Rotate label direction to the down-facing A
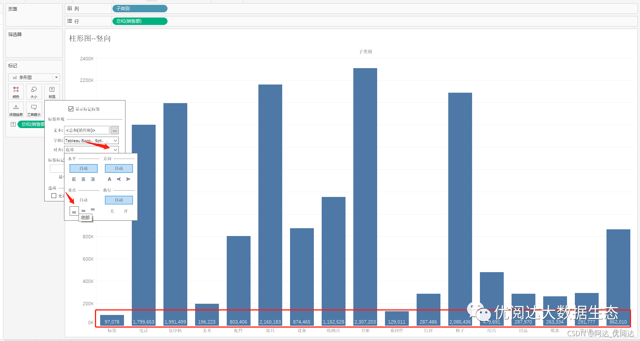 click(128, 179)
